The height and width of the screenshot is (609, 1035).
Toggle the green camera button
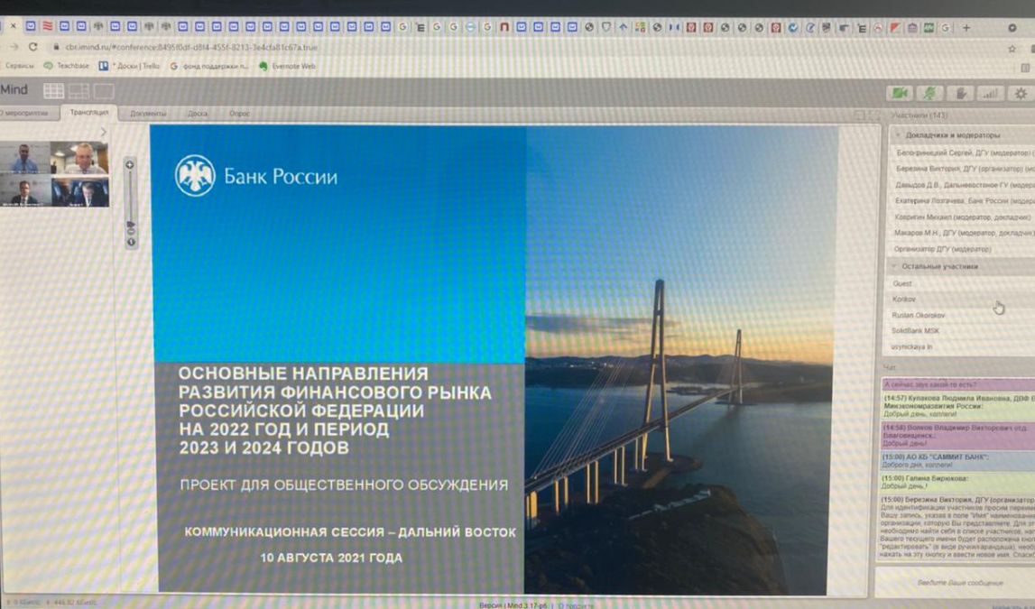(899, 93)
